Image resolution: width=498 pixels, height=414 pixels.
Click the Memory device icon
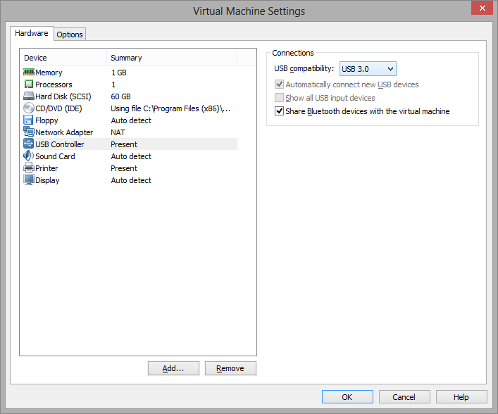click(29, 73)
